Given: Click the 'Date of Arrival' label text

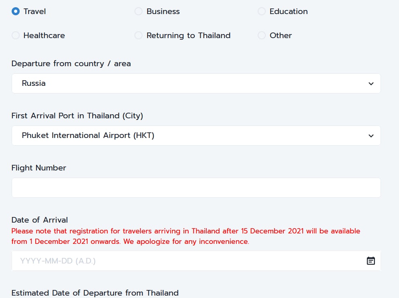Looking at the screenshot, I should pos(39,220).
